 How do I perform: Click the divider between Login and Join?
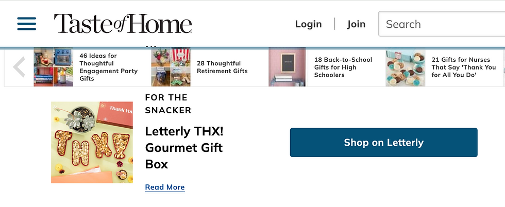click(334, 24)
